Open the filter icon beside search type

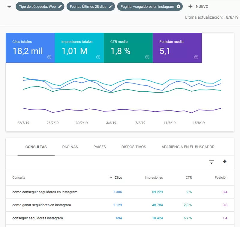coord(9,6)
